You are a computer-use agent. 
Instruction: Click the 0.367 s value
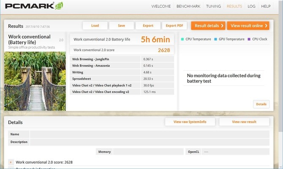coord(148,59)
